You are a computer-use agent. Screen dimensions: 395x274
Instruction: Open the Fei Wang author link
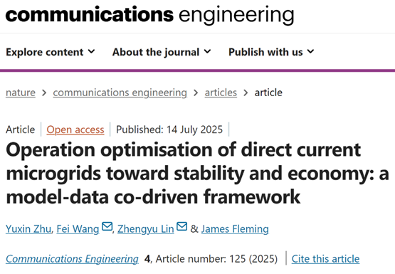[x=78, y=229]
